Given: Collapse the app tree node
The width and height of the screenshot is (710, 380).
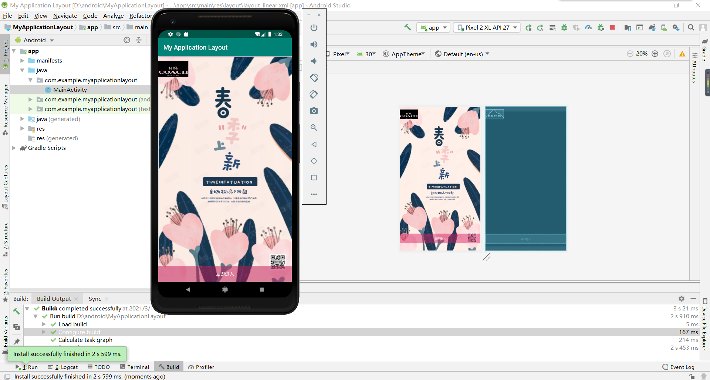Looking at the screenshot, I should [x=14, y=51].
